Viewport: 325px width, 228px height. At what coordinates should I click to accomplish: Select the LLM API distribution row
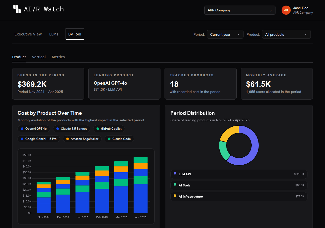(239, 174)
